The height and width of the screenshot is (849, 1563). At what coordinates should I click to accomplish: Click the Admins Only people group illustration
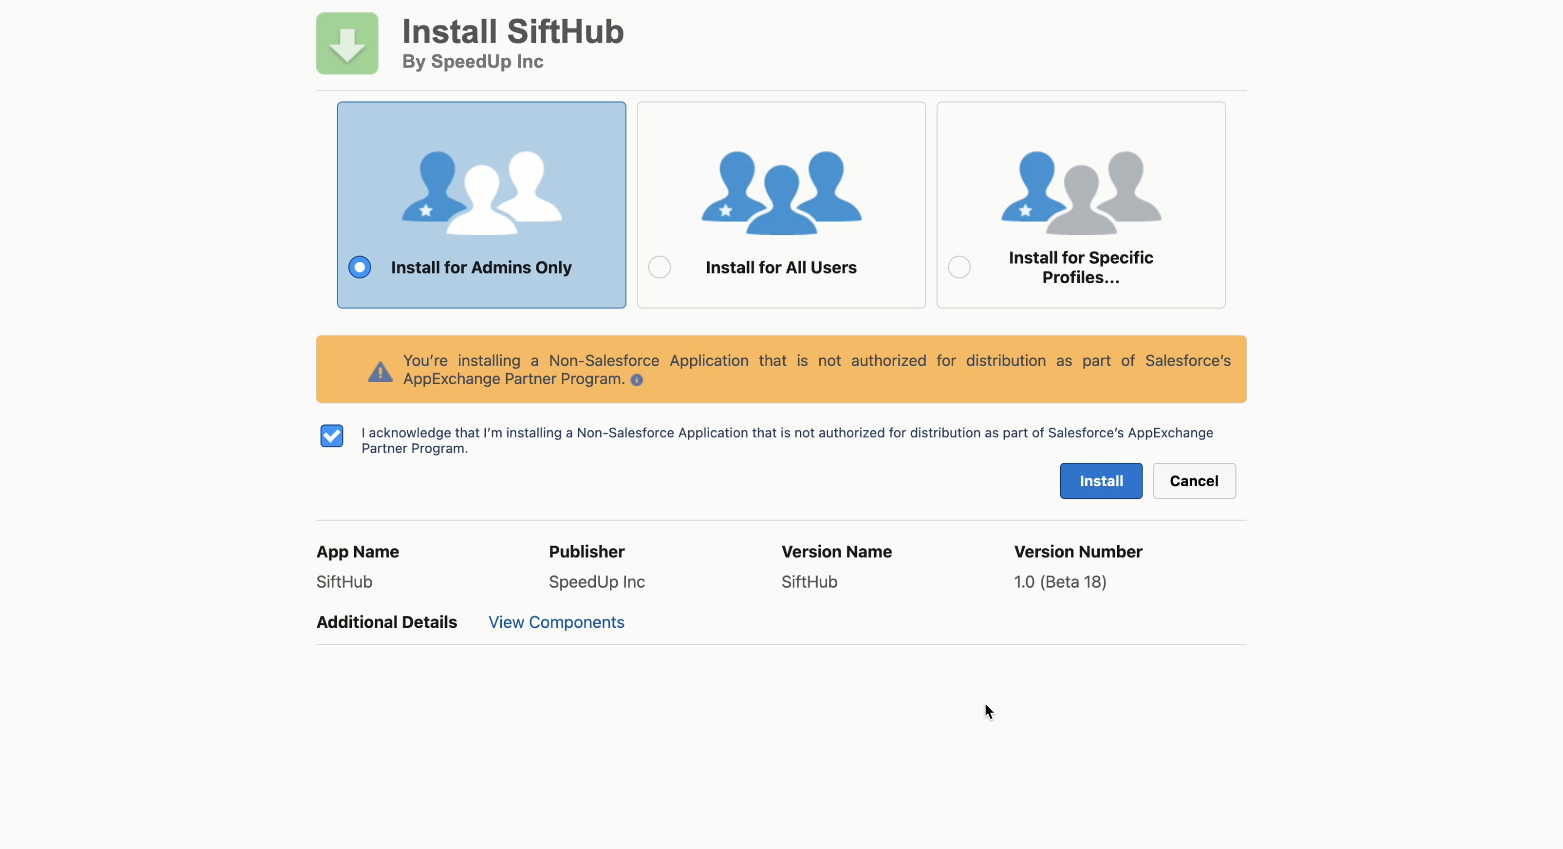coord(482,192)
